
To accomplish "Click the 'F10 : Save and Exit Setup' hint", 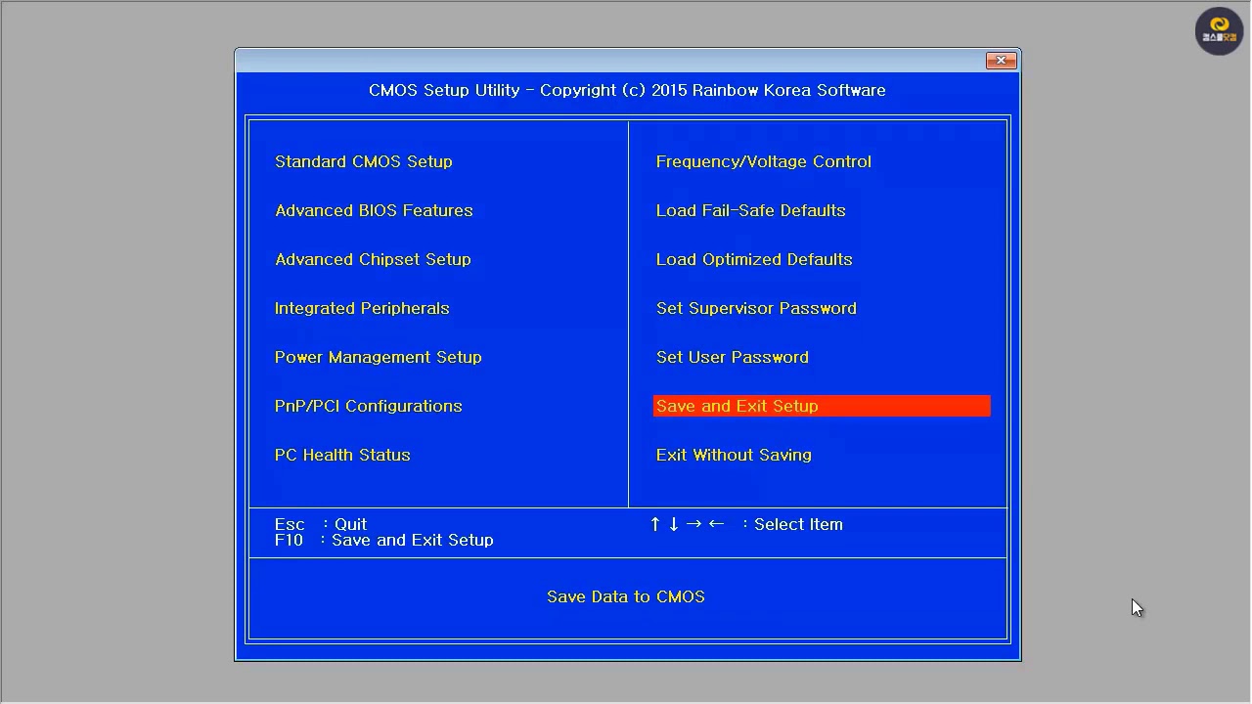I will 383,540.
